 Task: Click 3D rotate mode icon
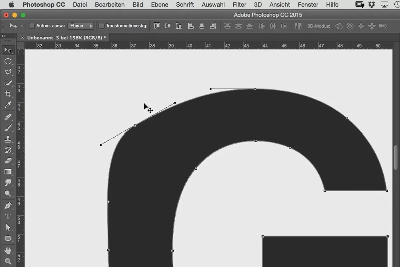pyautogui.click(x=339, y=26)
